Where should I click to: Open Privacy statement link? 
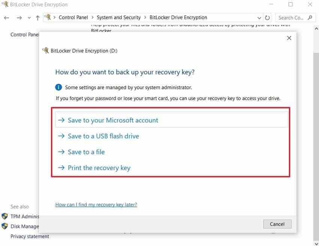(x=30, y=237)
